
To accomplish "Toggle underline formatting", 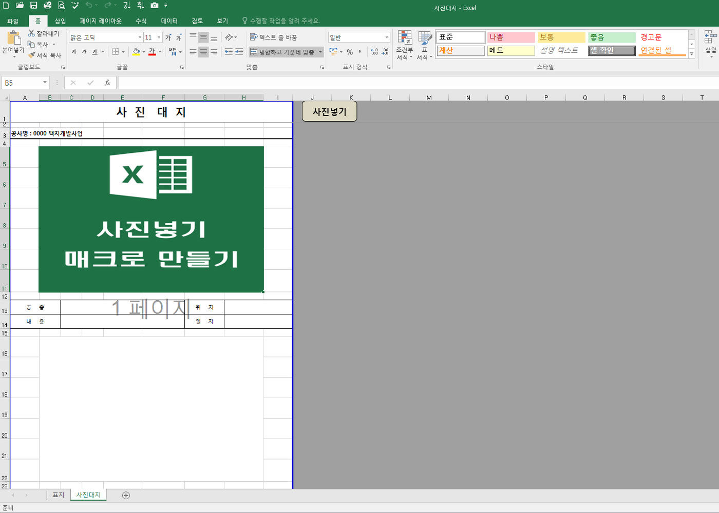I will coord(95,52).
